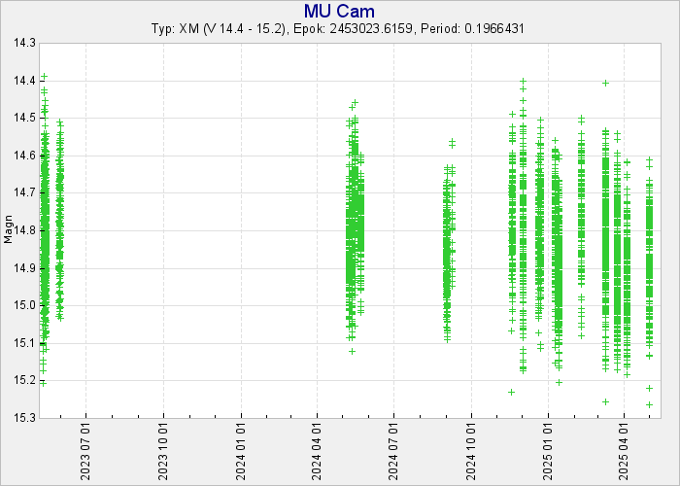Click the 2025 04 01 date label
The width and height of the screenshot is (680, 486).
625,453
